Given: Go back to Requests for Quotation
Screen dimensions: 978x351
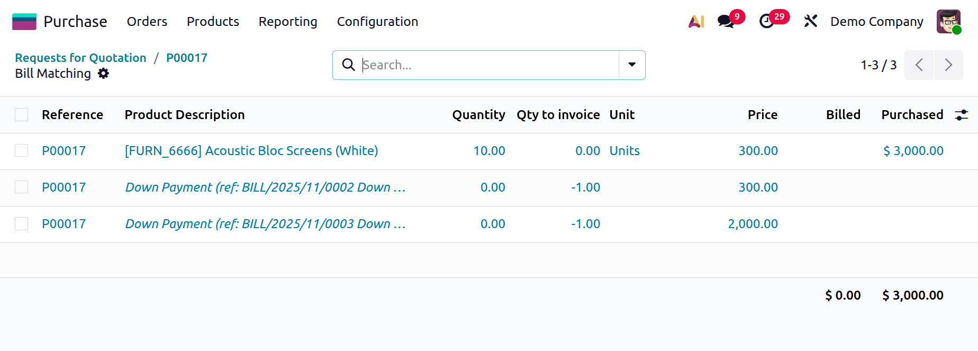Looking at the screenshot, I should [80, 58].
